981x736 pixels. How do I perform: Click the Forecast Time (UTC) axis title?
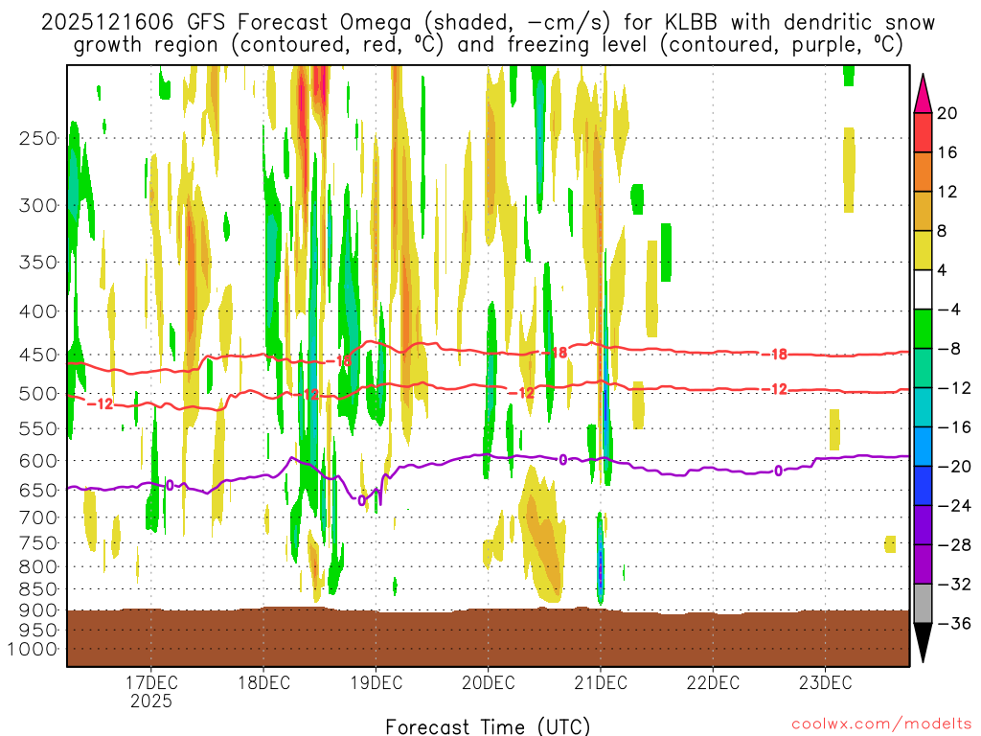pyautogui.click(x=488, y=725)
